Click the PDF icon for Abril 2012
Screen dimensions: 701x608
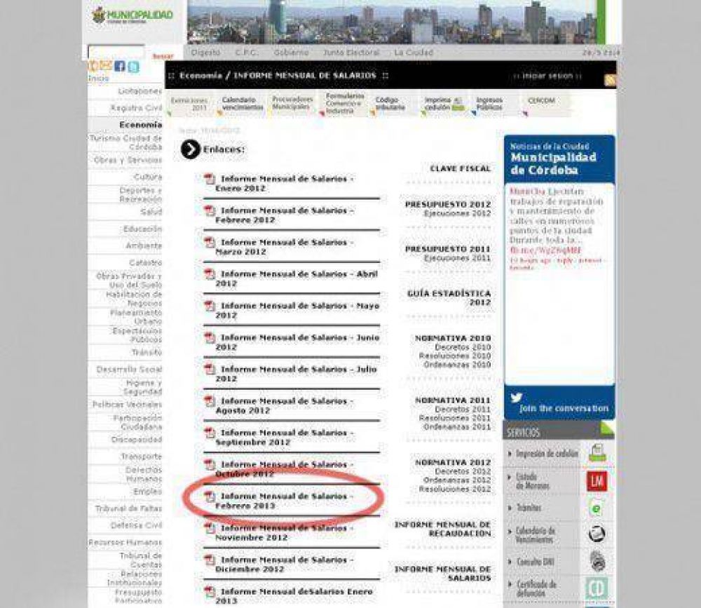[210, 274]
